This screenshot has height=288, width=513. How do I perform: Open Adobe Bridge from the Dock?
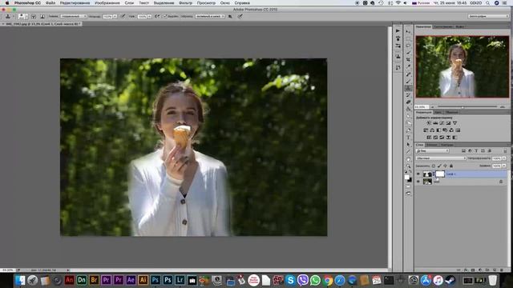(94, 280)
